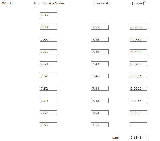Image resolution: width=160 pixels, height=141 pixels.
Task: Click the first time-series field showing 7.35
Action: (x=48, y=15)
